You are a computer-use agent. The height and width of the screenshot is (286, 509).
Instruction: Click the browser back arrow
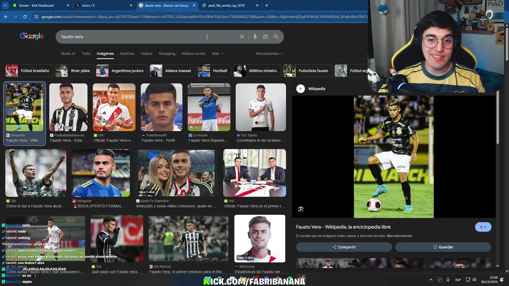[x=6, y=17]
